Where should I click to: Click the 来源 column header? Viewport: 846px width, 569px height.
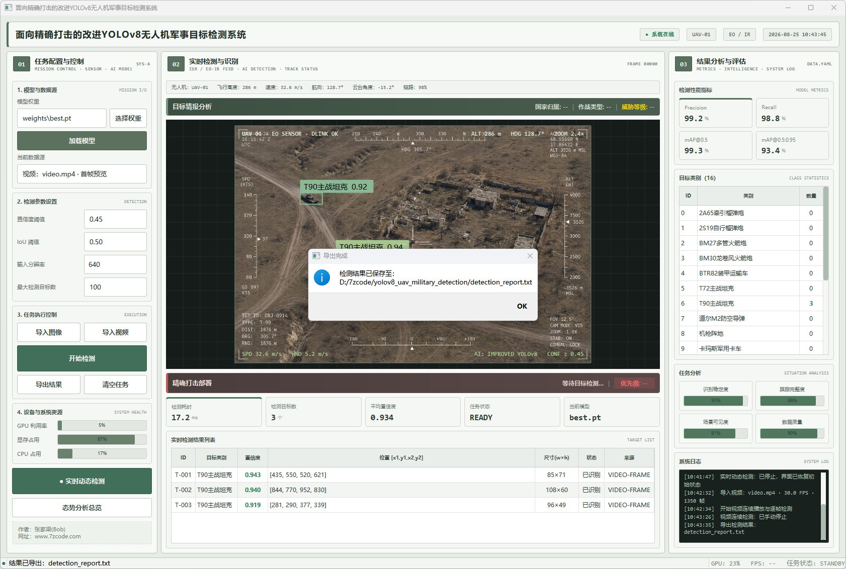tap(629, 458)
